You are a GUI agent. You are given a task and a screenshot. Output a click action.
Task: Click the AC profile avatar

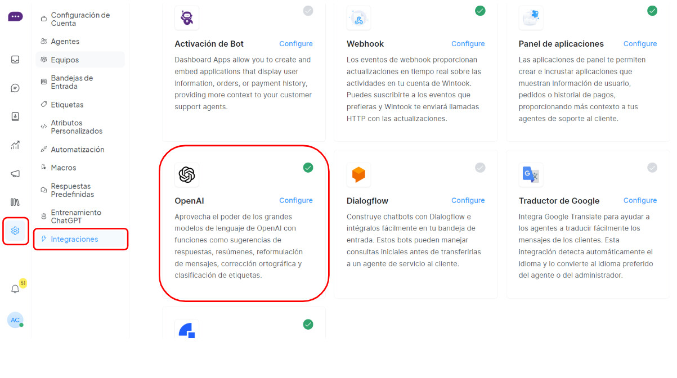click(15, 320)
